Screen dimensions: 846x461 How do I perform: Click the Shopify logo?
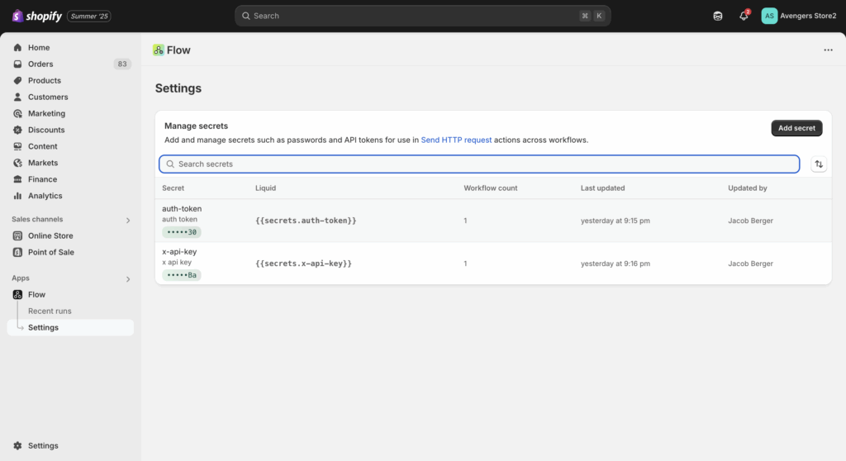[x=36, y=17]
